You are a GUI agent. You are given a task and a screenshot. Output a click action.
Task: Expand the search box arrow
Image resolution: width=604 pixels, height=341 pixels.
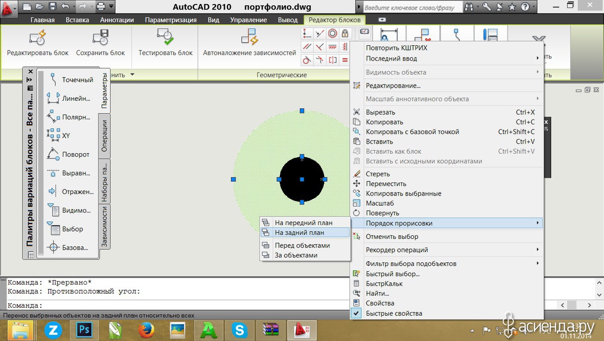point(359,7)
